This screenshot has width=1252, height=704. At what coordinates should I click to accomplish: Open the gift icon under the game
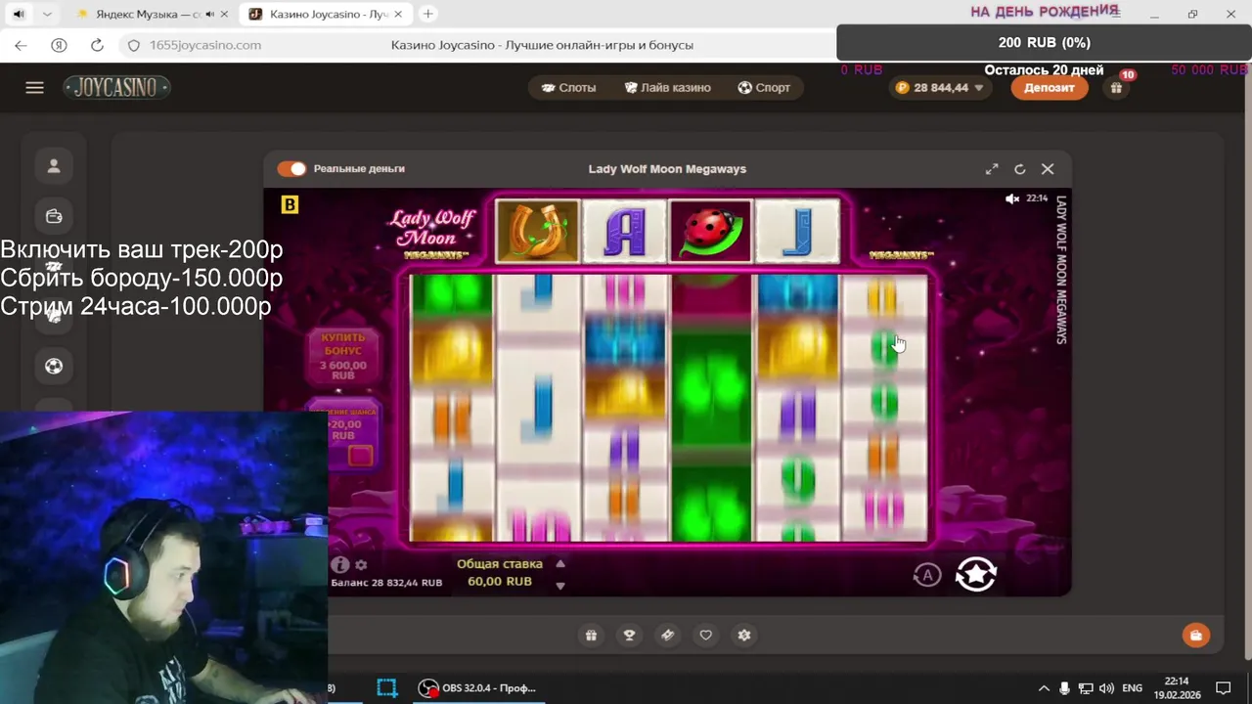(x=591, y=636)
